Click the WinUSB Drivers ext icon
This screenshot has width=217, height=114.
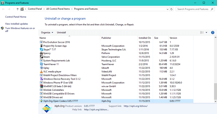point(41,97)
